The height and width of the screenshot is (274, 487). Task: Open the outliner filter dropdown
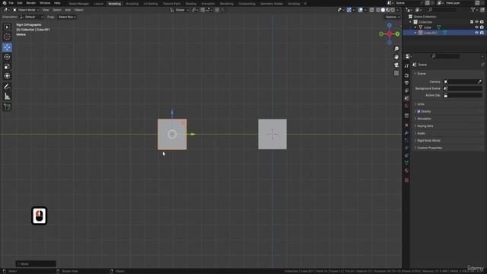click(474, 10)
